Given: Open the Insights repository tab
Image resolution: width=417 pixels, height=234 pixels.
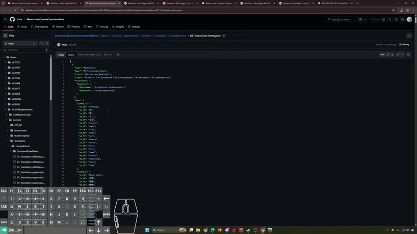Looking at the screenshot, I should (118, 27).
